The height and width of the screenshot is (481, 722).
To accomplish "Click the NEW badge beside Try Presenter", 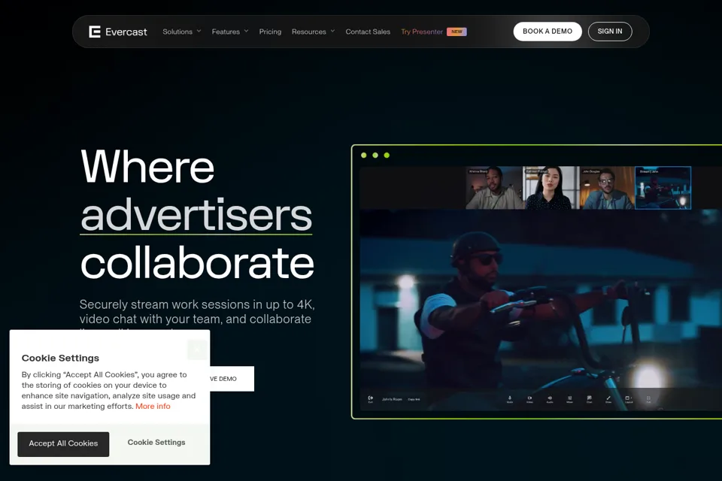I will (x=457, y=32).
